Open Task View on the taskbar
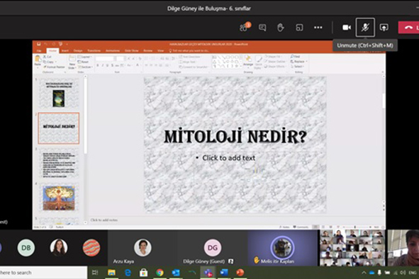Image resolution: width=419 pixels, height=279 pixels. click(95, 273)
